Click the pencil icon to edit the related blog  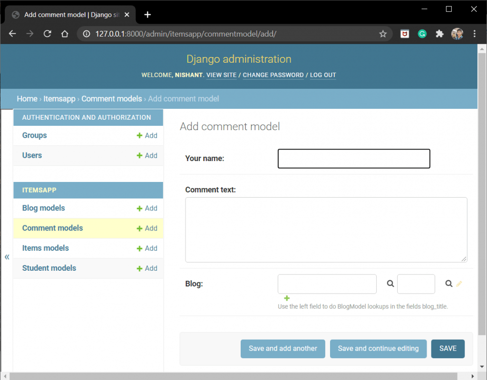point(459,283)
